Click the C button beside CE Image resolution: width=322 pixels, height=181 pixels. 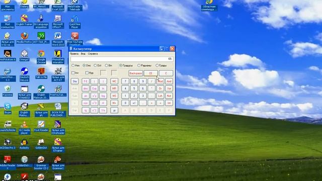(x=166, y=73)
